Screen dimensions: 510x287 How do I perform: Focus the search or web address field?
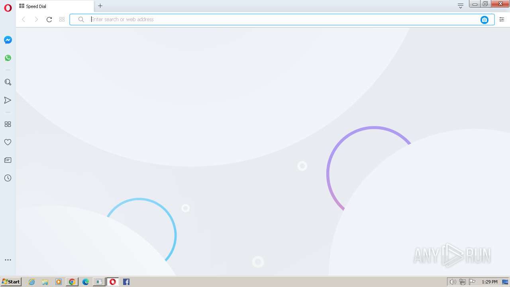click(x=283, y=19)
